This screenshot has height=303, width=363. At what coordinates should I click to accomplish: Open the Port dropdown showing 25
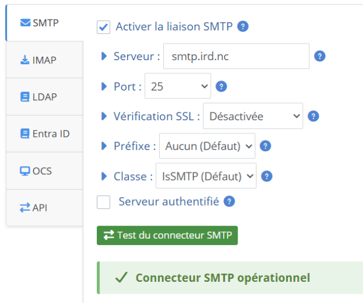pos(178,86)
